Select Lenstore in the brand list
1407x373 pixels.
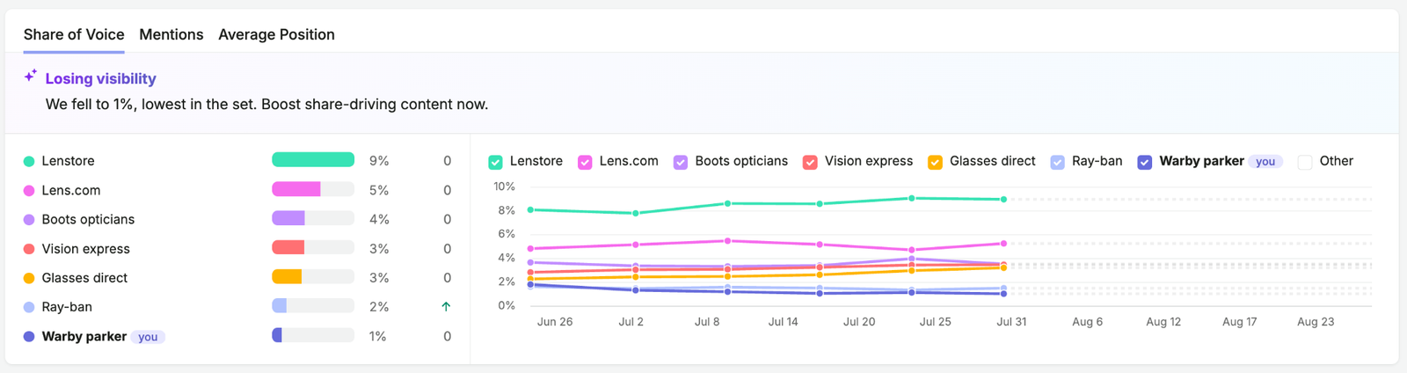tap(68, 161)
